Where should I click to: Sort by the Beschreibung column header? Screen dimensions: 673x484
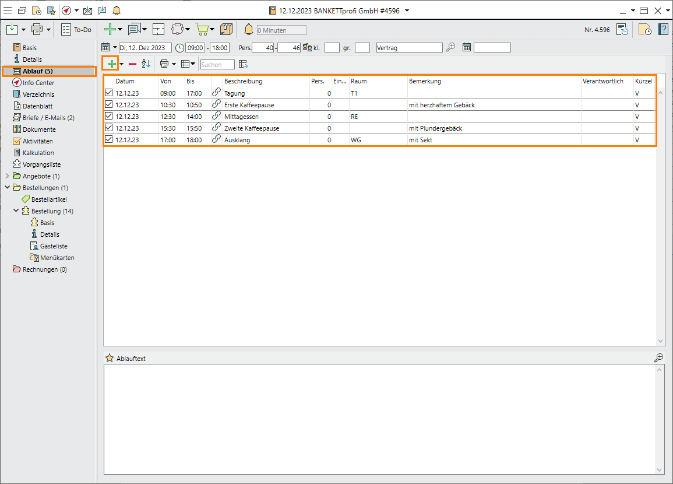coord(243,81)
